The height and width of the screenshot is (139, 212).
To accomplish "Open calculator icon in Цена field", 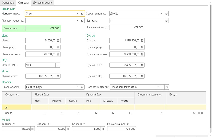I will tap(58, 40).
